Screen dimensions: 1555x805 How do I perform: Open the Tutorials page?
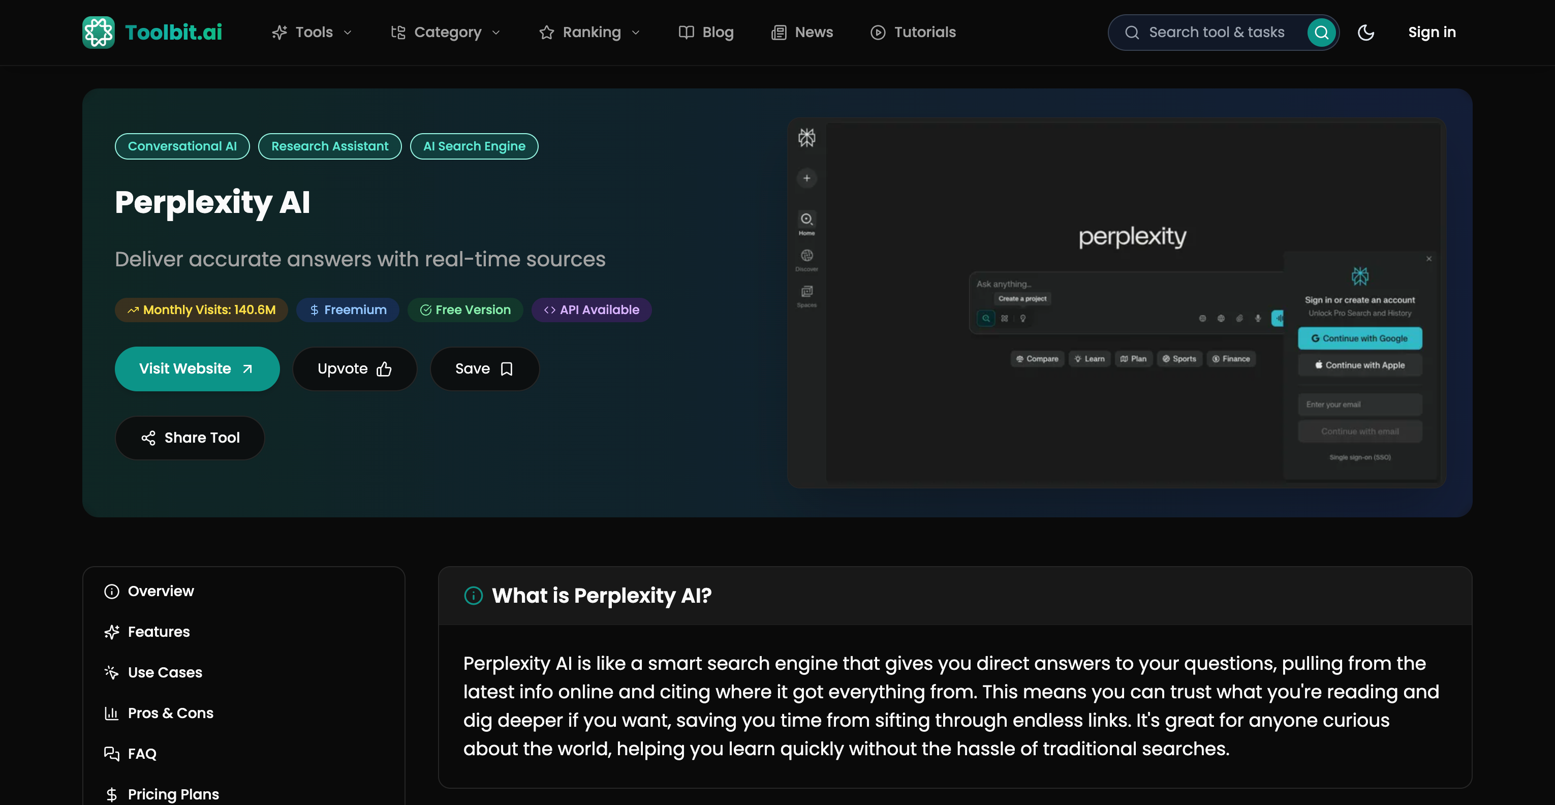tap(913, 32)
